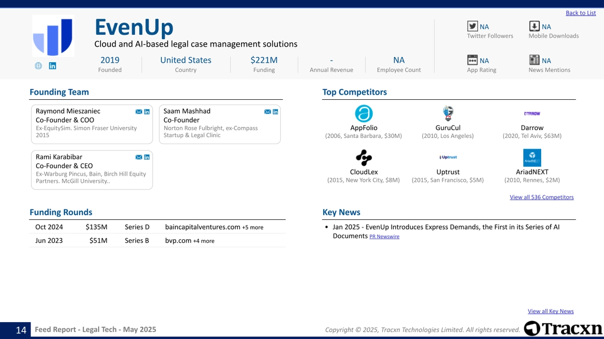The height and width of the screenshot is (339, 604).
Task: Open the EvenUp website globe icon
Action: click(38, 66)
